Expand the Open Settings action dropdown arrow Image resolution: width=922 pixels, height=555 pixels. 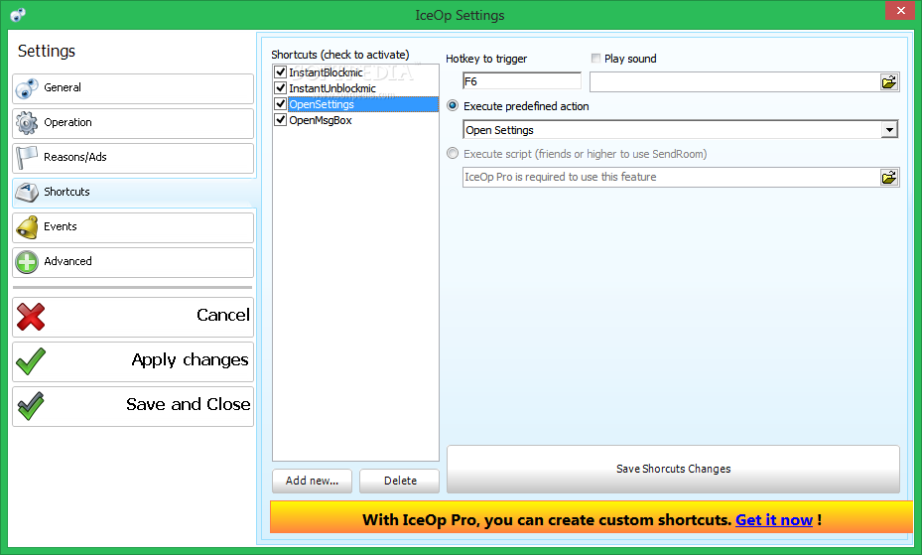click(x=889, y=130)
